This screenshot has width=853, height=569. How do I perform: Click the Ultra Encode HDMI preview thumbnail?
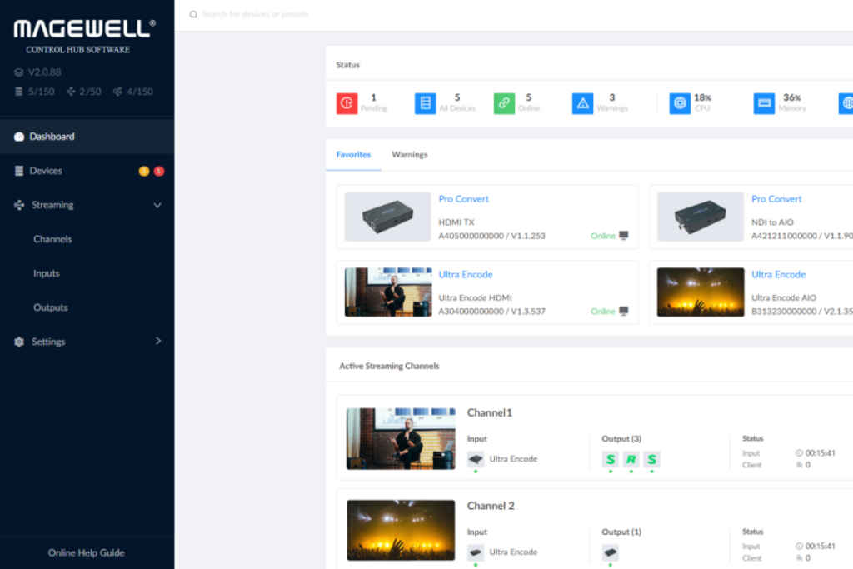click(388, 292)
